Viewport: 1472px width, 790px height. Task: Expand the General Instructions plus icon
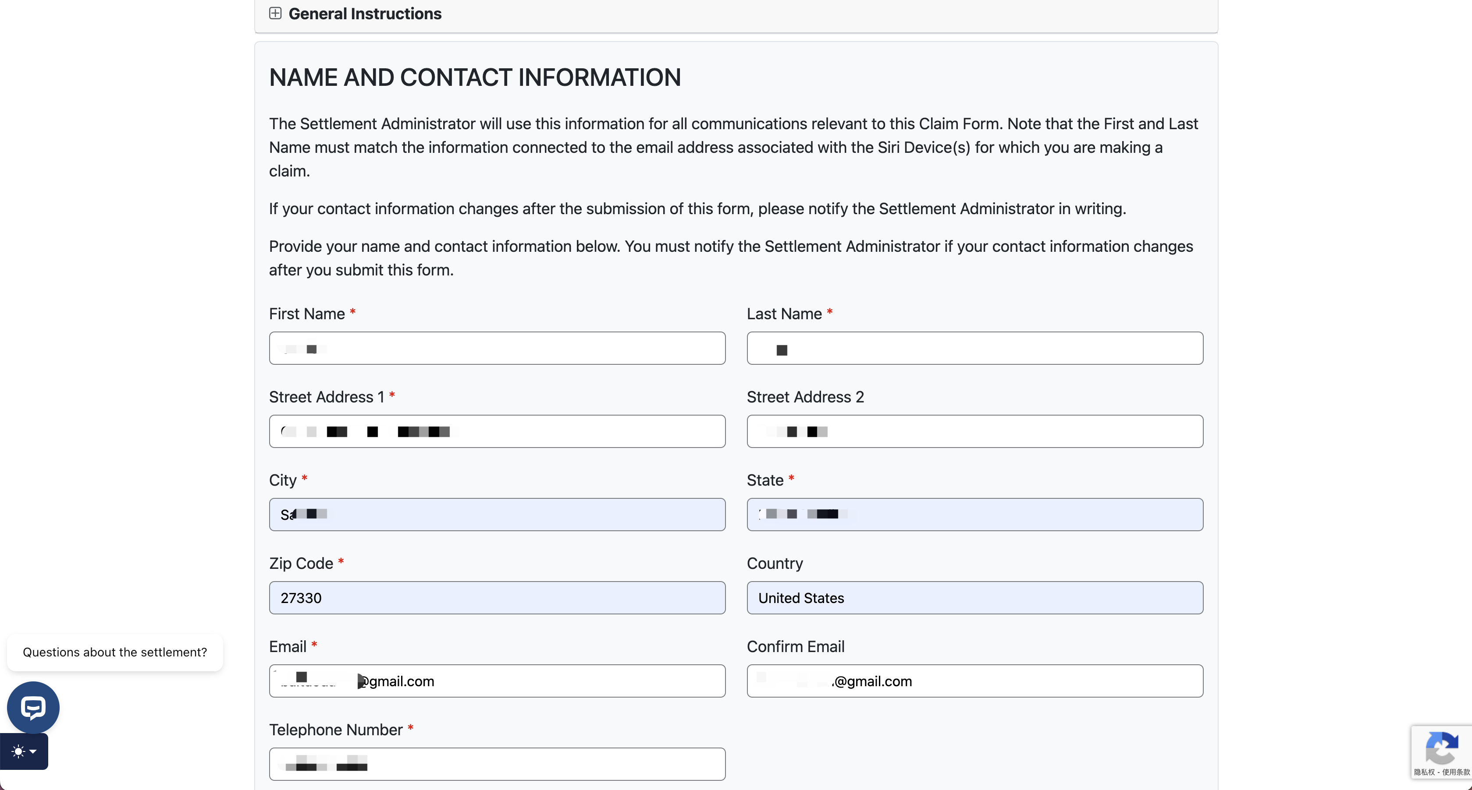pyautogui.click(x=275, y=13)
